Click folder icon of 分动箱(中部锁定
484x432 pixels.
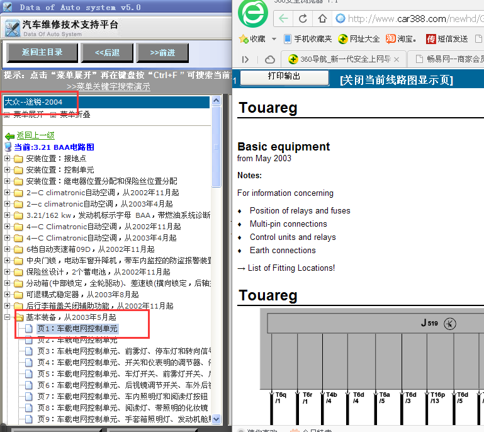(x=18, y=283)
